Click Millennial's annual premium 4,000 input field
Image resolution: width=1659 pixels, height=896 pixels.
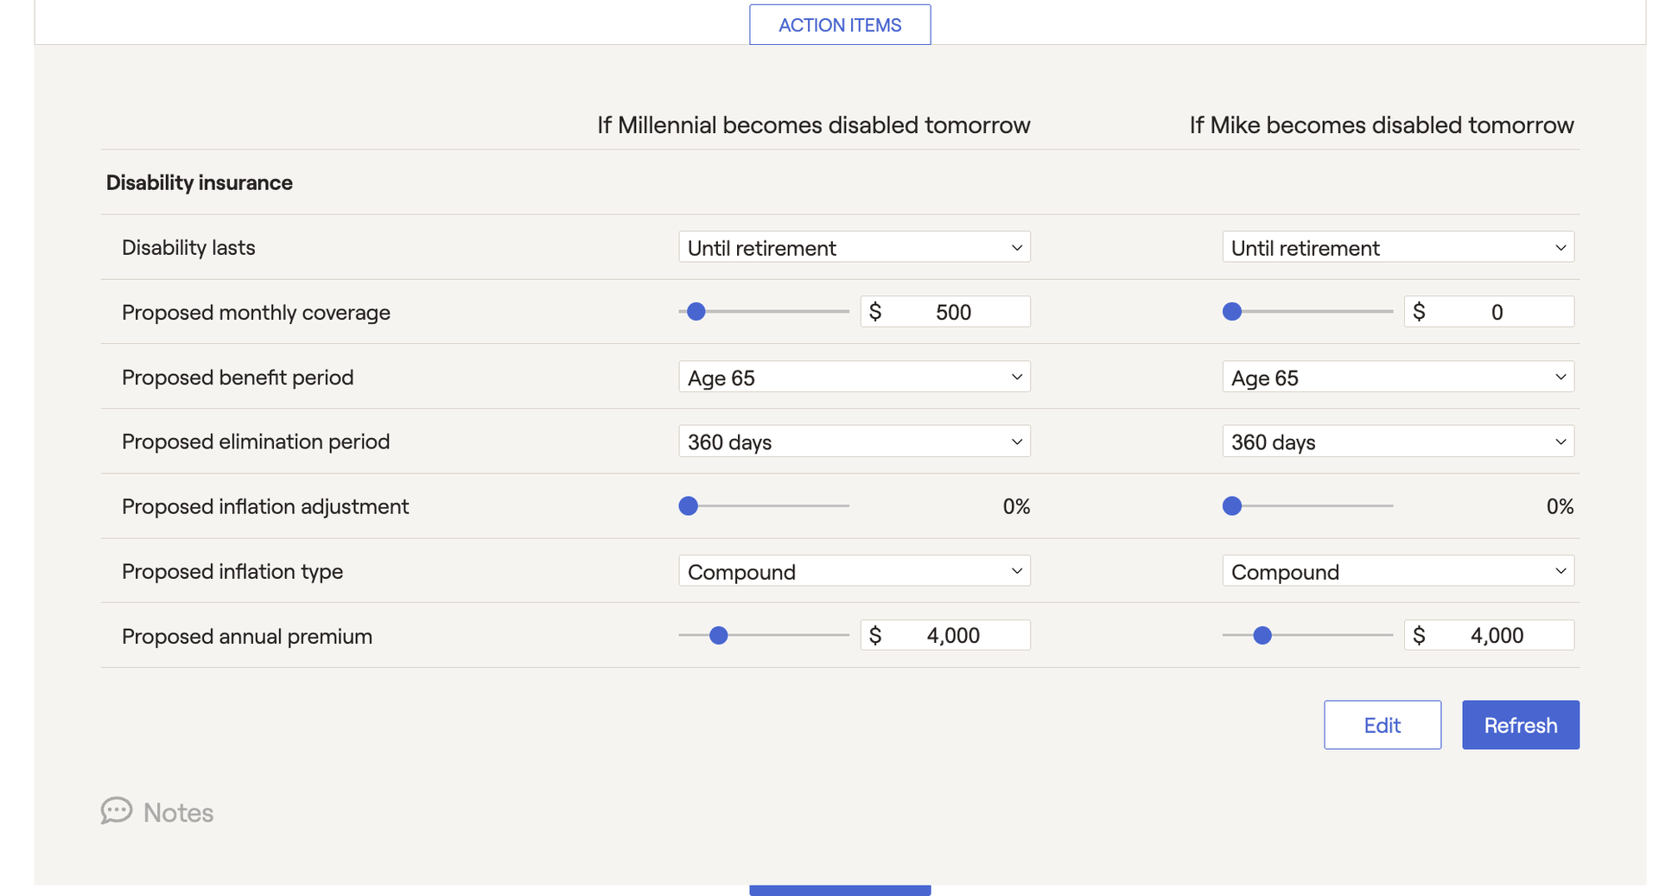point(945,635)
